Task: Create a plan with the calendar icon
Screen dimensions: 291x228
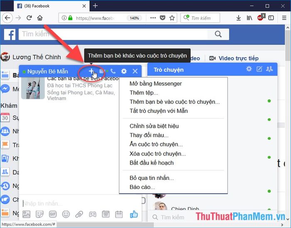Action: click(119, 214)
